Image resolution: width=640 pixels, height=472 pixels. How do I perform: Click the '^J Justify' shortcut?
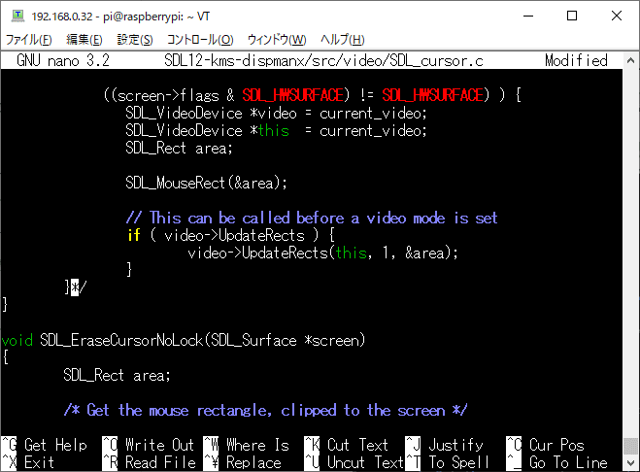click(x=445, y=445)
